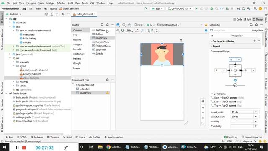Open the Logcat tool window
268x151 pixels.
(x=80, y=137)
